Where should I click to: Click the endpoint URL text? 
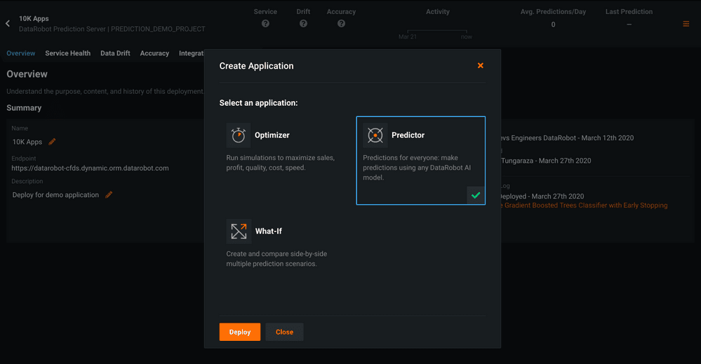(90, 168)
